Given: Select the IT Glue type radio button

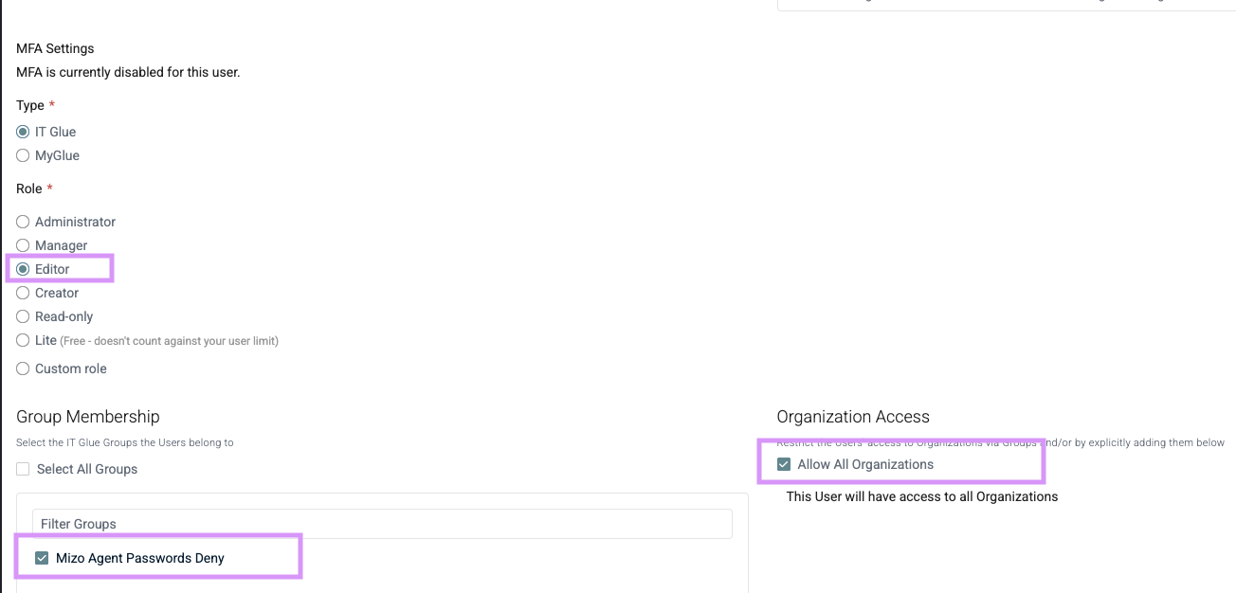Looking at the screenshot, I should click(x=23, y=132).
